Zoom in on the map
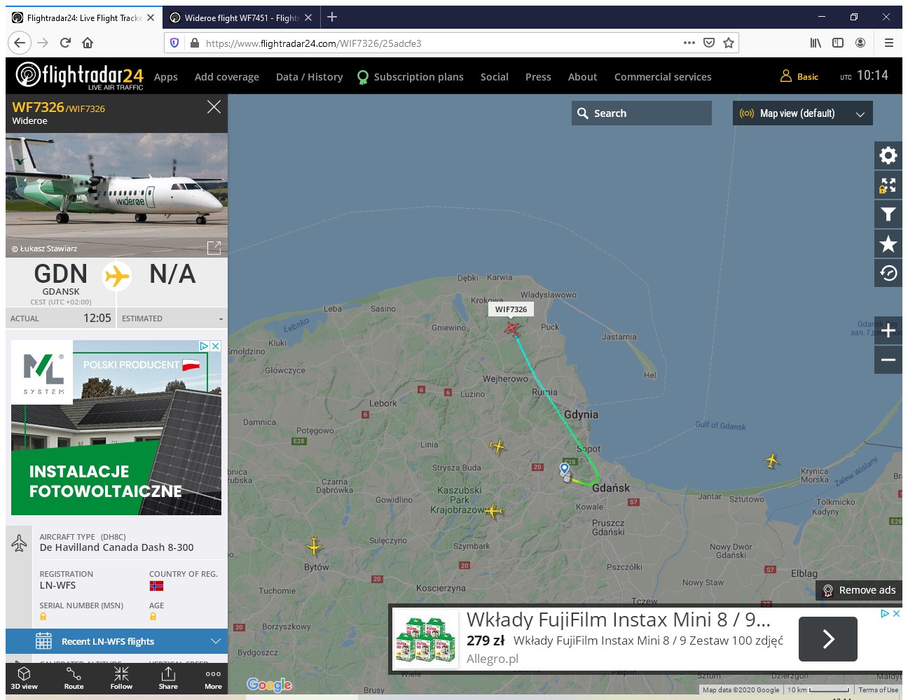The height and width of the screenshot is (700, 908). [x=888, y=330]
